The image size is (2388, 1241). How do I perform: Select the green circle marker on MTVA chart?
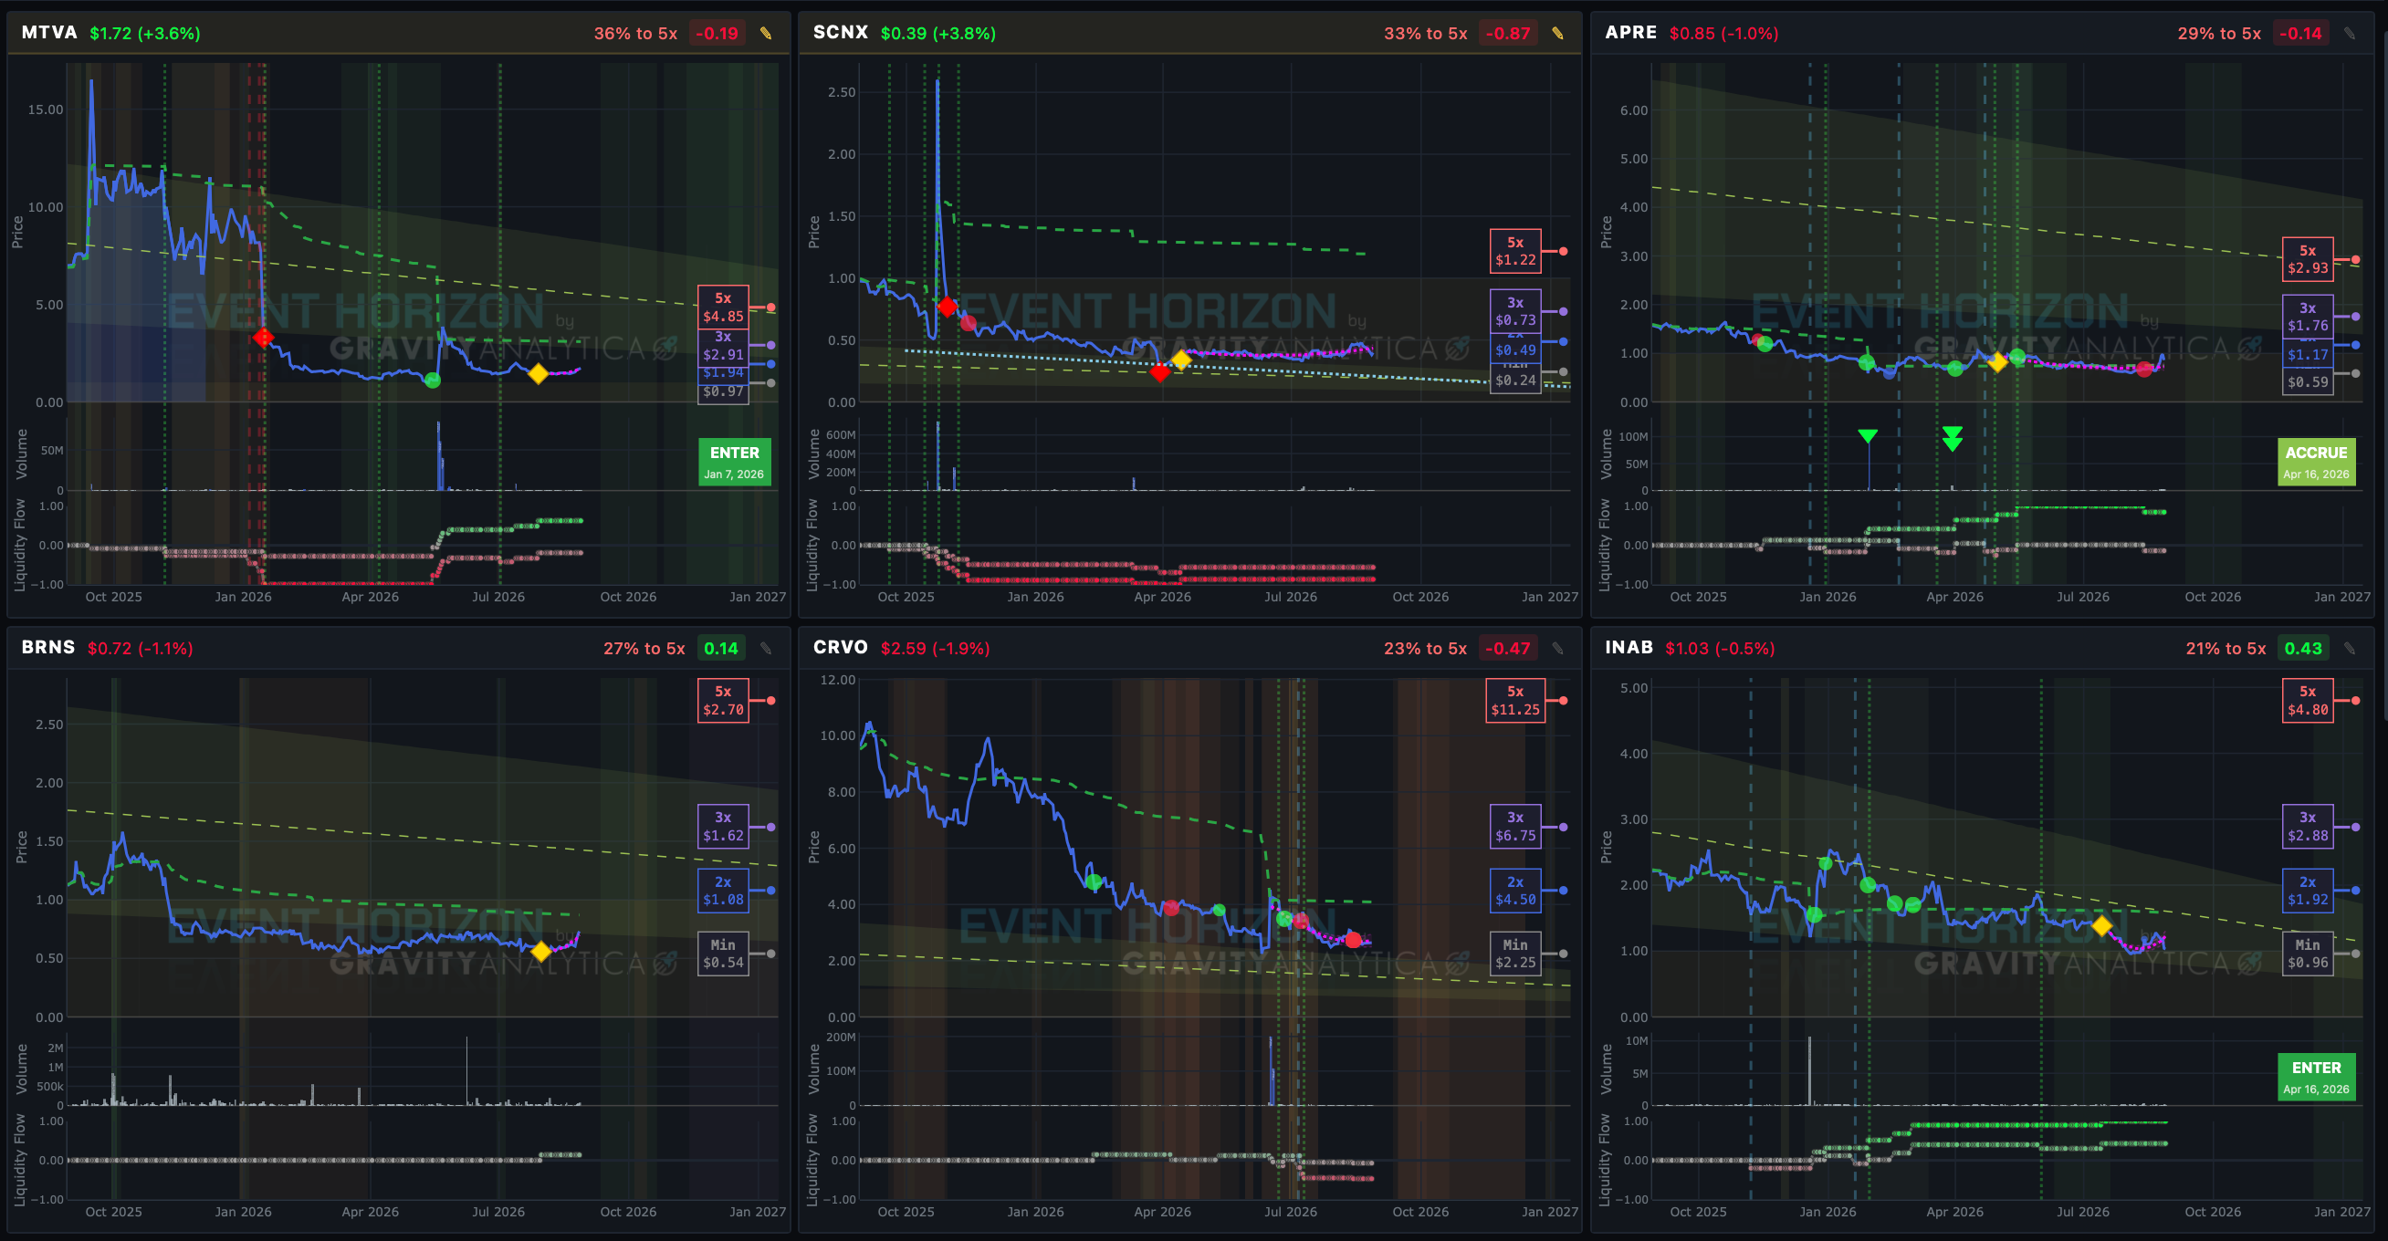coord(432,380)
